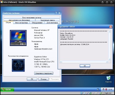
Task: Click scroll up arrow in Elgujakviso text box
Action: point(109,32)
